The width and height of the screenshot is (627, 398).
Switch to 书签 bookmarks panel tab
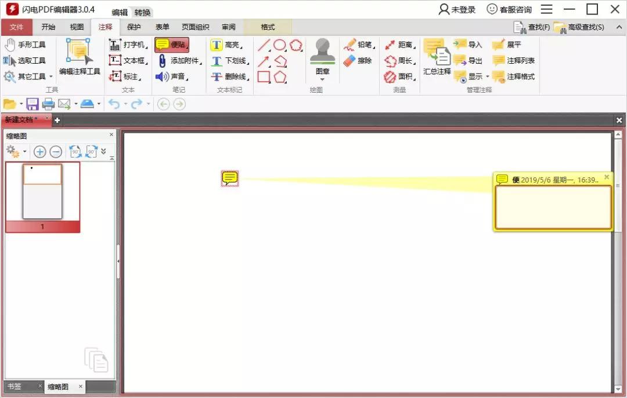coord(15,386)
